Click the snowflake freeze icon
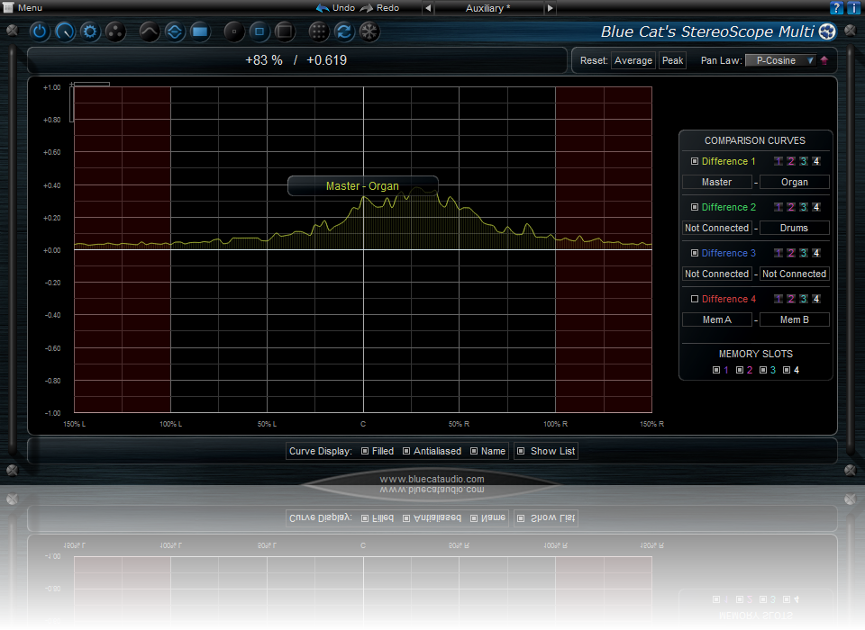The width and height of the screenshot is (865, 630). [369, 32]
